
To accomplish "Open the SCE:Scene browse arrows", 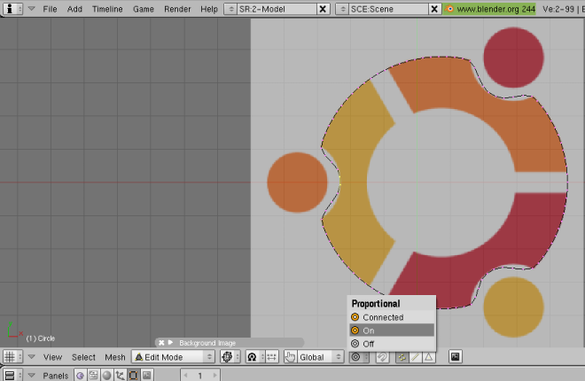I will [342, 9].
